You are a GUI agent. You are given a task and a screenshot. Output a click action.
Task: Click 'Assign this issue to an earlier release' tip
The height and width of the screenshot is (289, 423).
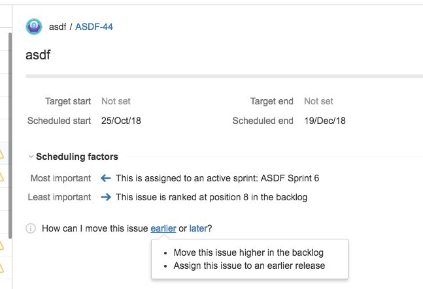tap(249, 266)
